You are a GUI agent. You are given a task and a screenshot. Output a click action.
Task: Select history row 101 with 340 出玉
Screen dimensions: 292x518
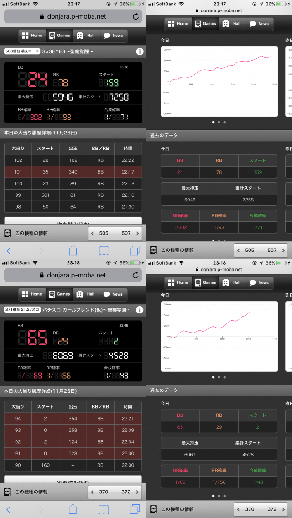tap(73, 172)
